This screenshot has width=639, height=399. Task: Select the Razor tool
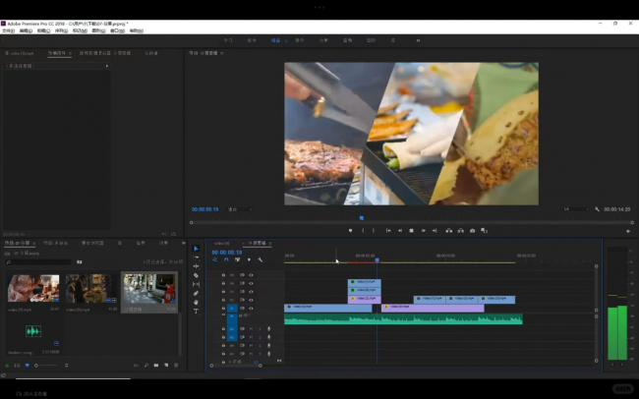coord(196,275)
